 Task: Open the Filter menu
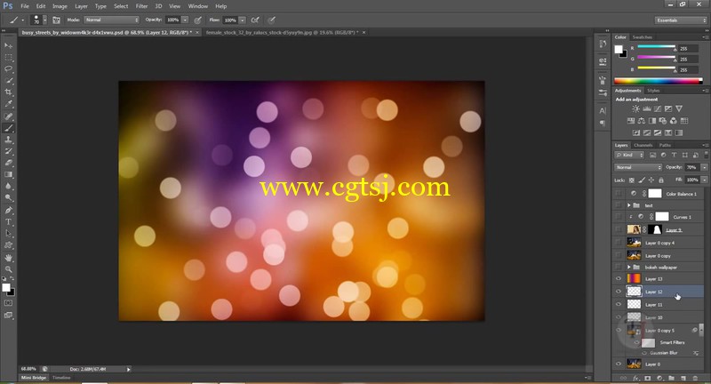coord(141,6)
